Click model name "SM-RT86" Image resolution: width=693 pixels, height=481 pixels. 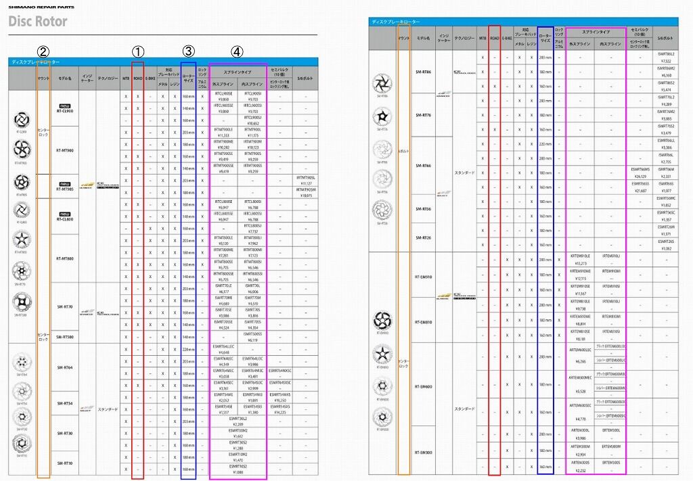[x=424, y=72]
